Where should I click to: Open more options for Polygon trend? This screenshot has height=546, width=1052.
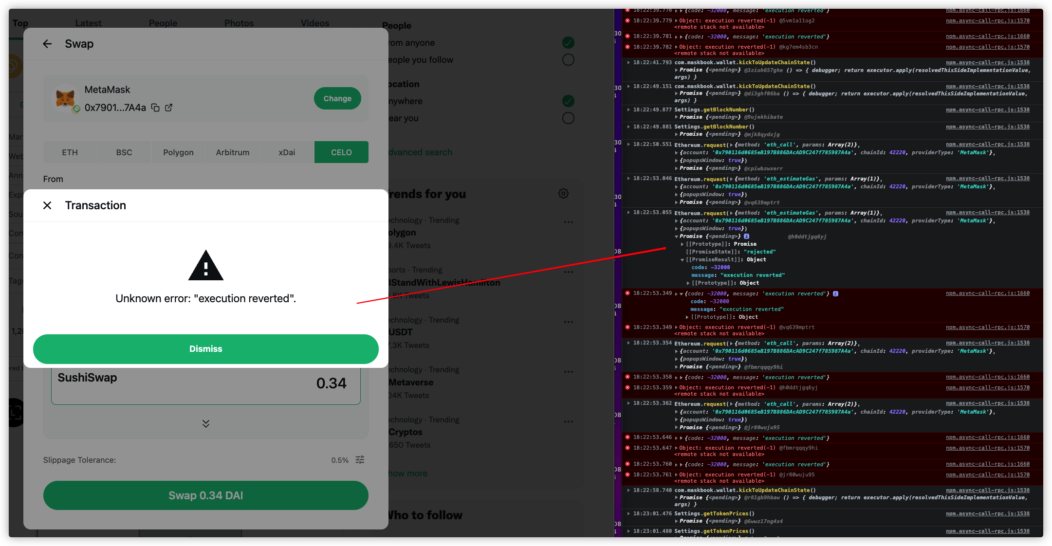[568, 222]
